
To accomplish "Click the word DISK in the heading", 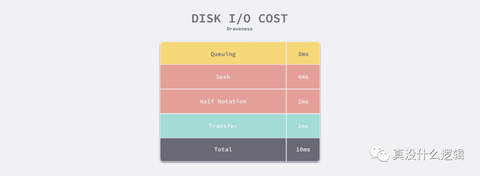I will tap(206, 18).
